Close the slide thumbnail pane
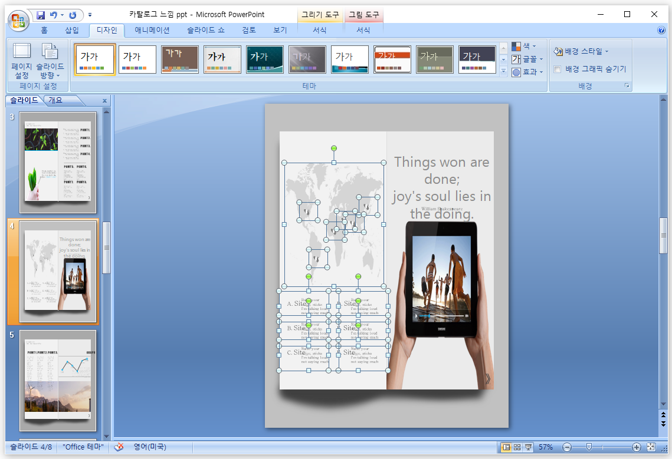 point(104,101)
